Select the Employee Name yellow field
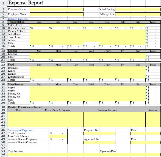Image resolution: width=161 pixels, height=157 pixels. 57,14
